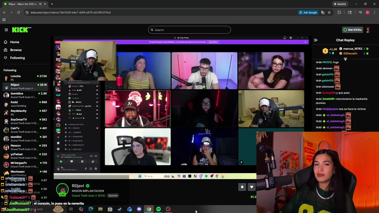379x213 pixels.
Task: Select GAMING voice channel
Action: pyautogui.click(x=77, y=132)
